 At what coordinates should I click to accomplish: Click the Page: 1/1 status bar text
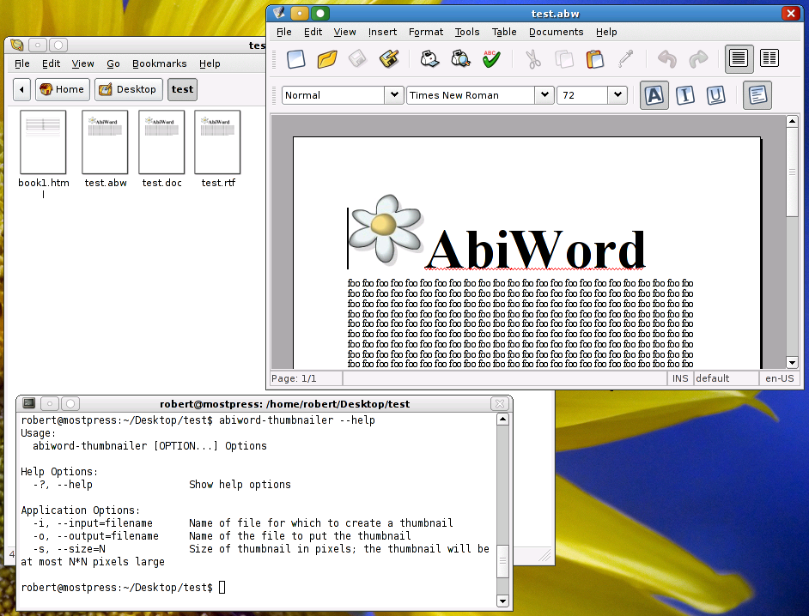point(294,378)
